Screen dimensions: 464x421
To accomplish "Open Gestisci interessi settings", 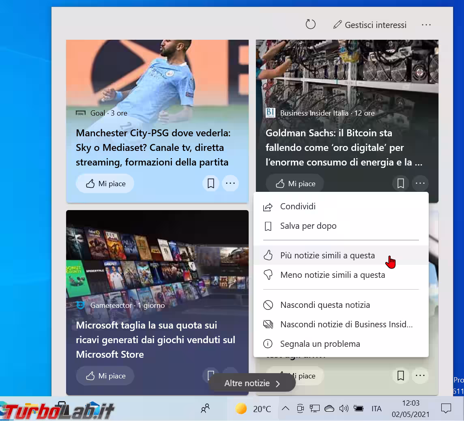I will pyautogui.click(x=369, y=25).
